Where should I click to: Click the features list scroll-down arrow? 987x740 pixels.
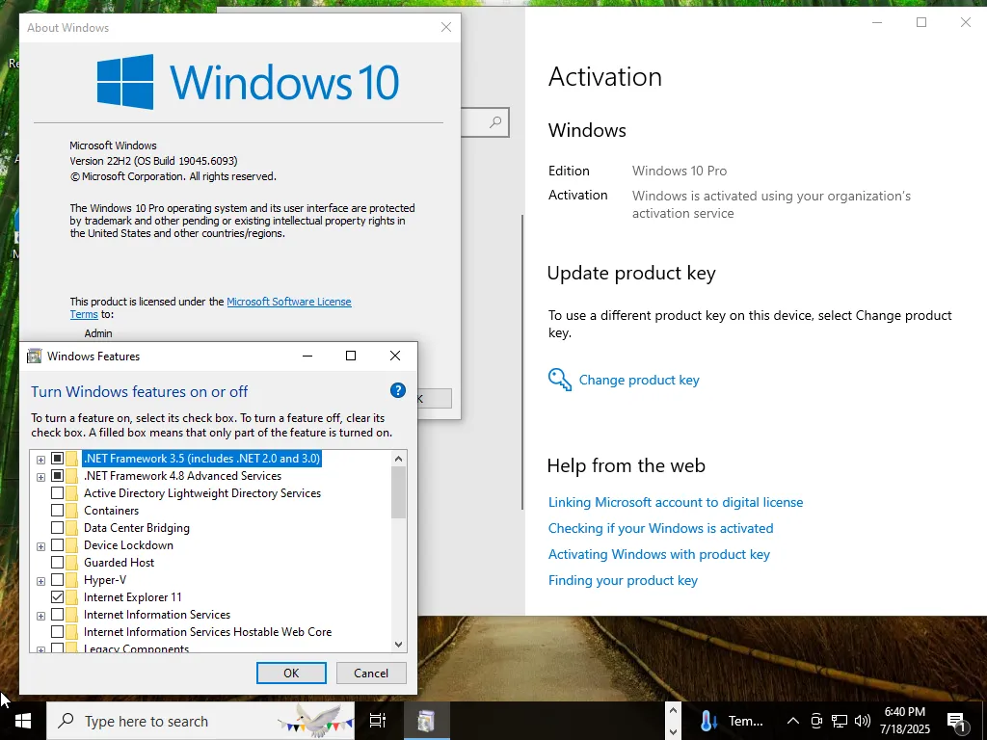coord(398,644)
